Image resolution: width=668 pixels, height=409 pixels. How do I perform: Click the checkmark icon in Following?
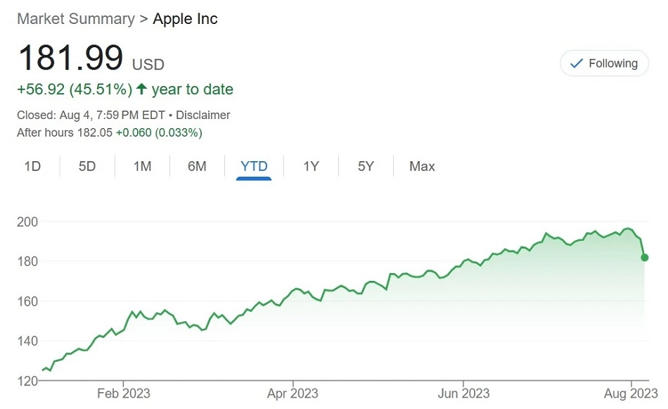pyautogui.click(x=577, y=63)
